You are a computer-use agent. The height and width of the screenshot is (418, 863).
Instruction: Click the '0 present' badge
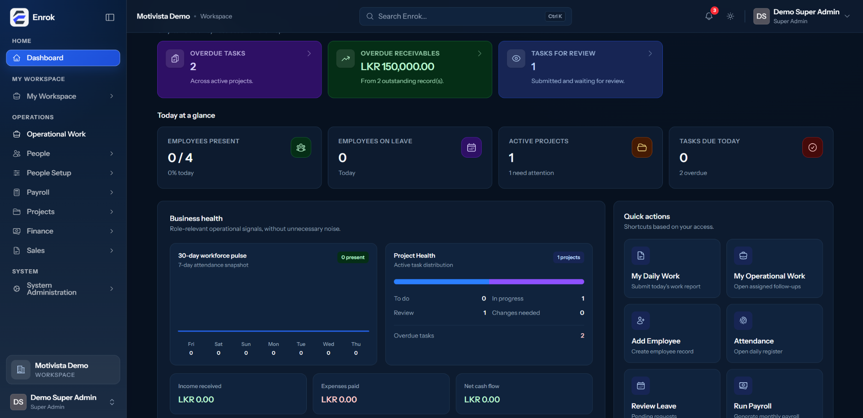pyautogui.click(x=353, y=257)
